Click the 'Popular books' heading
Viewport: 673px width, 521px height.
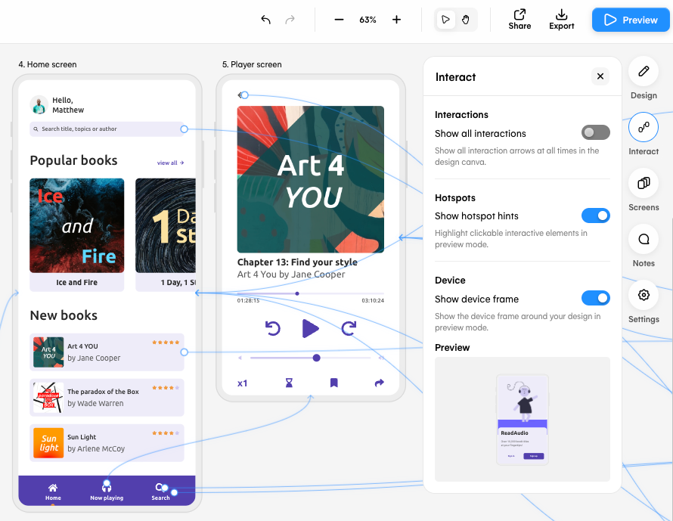click(x=73, y=160)
